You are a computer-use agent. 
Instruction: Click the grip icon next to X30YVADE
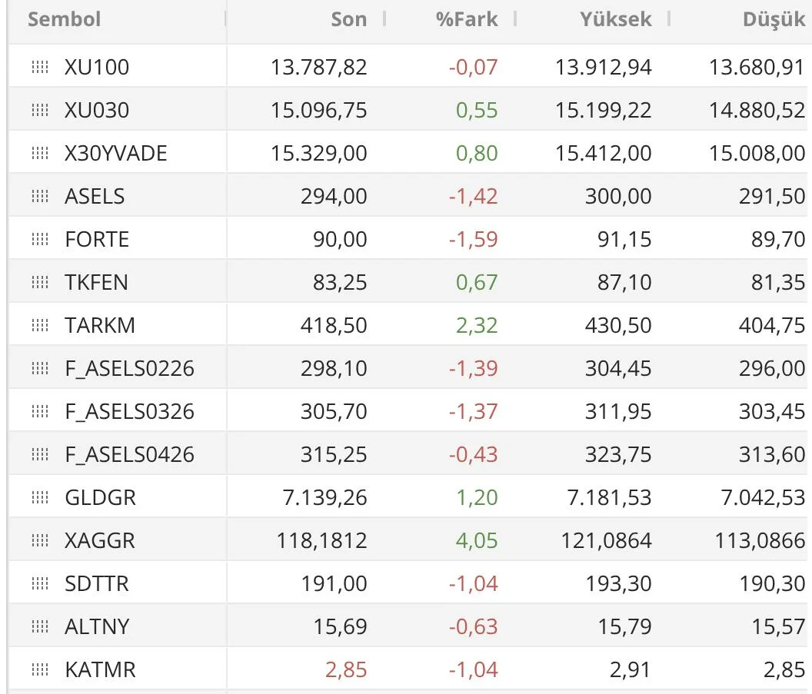[x=40, y=154]
